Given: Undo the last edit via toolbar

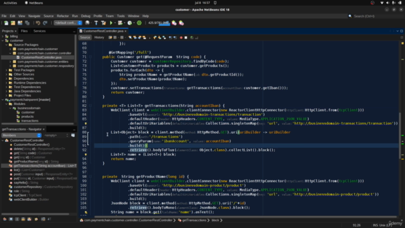Looking at the screenshot, I should tap(38, 23).
